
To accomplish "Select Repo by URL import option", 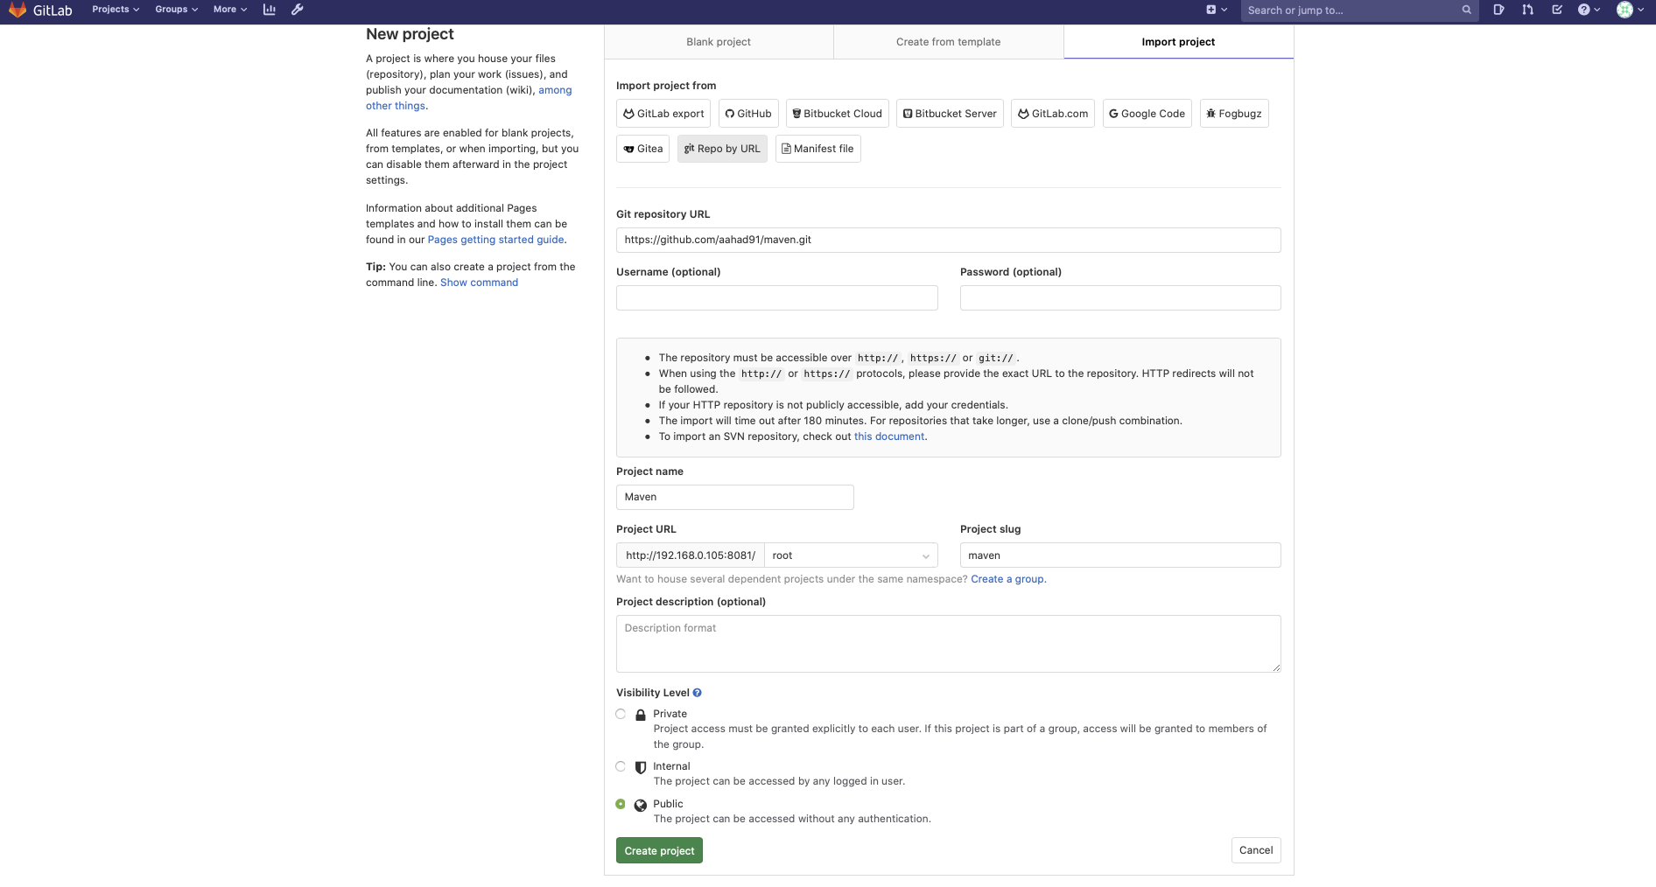I will pyautogui.click(x=722, y=149).
